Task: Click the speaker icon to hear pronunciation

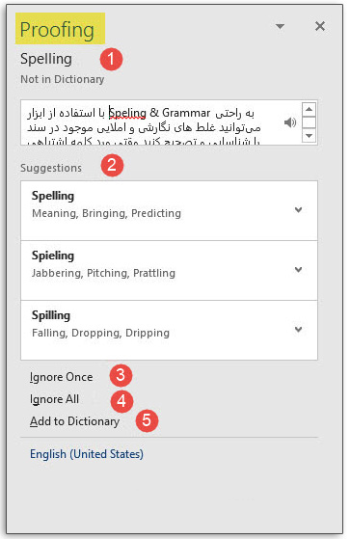Action: pos(290,122)
